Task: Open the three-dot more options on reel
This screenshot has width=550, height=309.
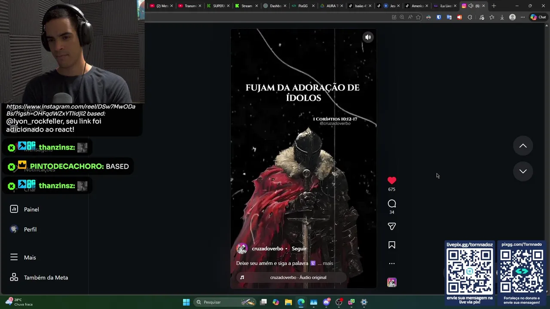Action: click(x=391, y=264)
